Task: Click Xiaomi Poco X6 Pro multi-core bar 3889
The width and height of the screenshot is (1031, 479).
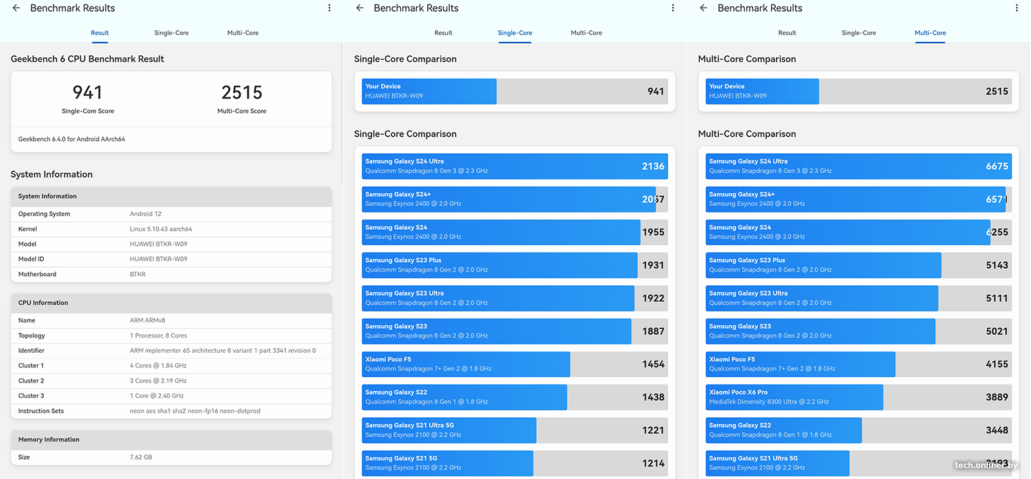Action: coord(859,397)
